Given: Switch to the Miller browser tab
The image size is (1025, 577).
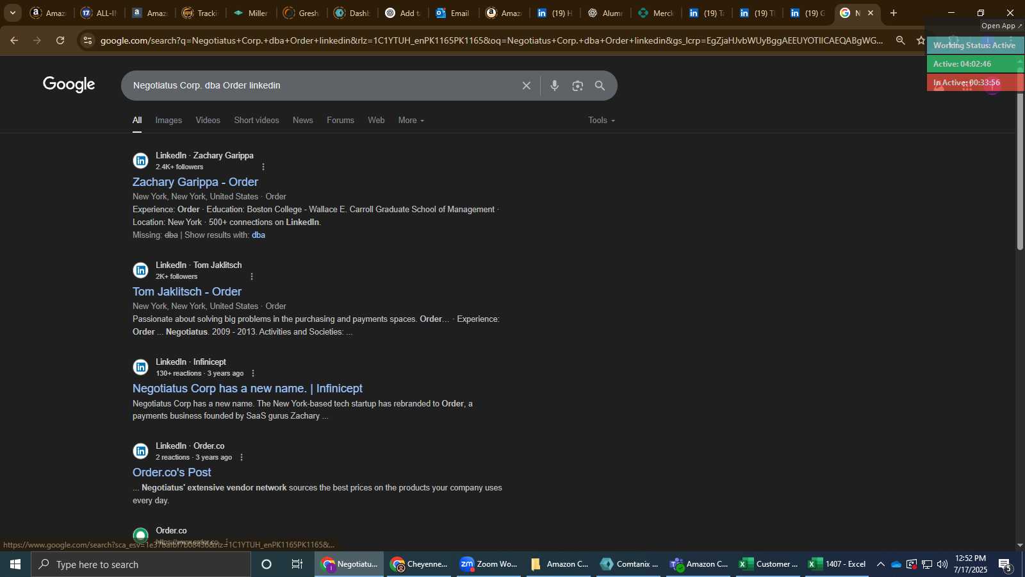Looking at the screenshot, I should pyautogui.click(x=250, y=13).
